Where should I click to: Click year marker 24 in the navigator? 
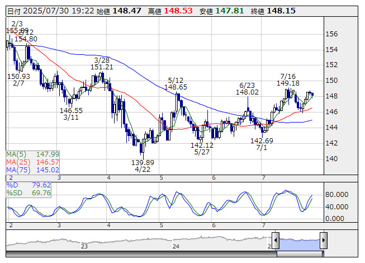(176, 246)
